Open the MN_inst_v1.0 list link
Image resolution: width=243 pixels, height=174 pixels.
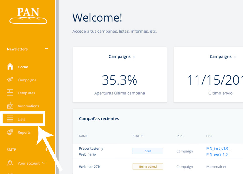point(217,149)
